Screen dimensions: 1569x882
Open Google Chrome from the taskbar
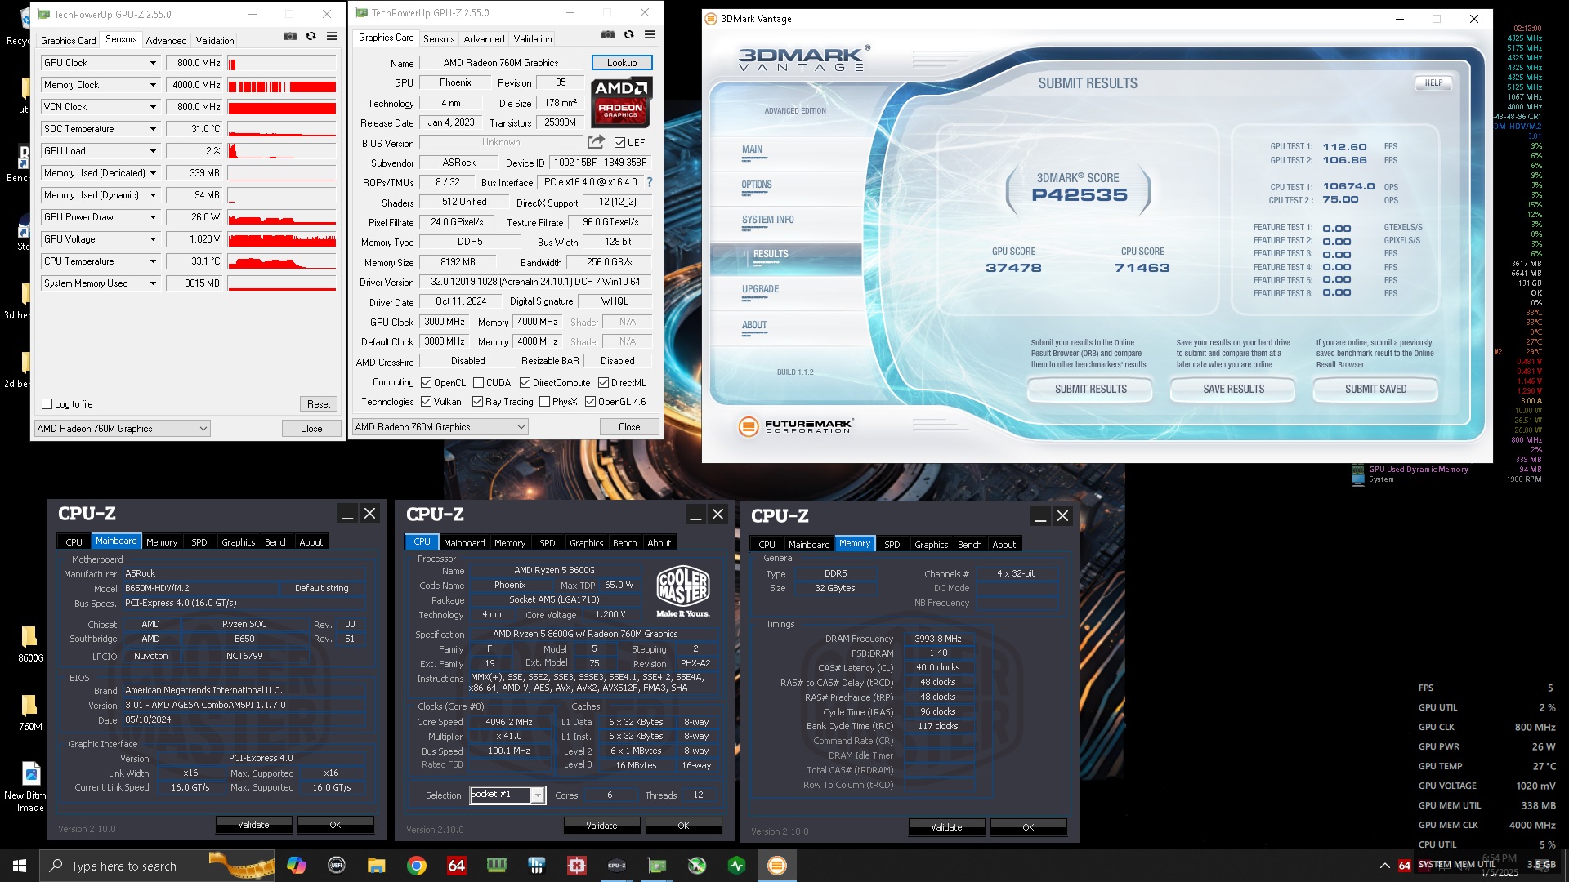click(416, 866)
